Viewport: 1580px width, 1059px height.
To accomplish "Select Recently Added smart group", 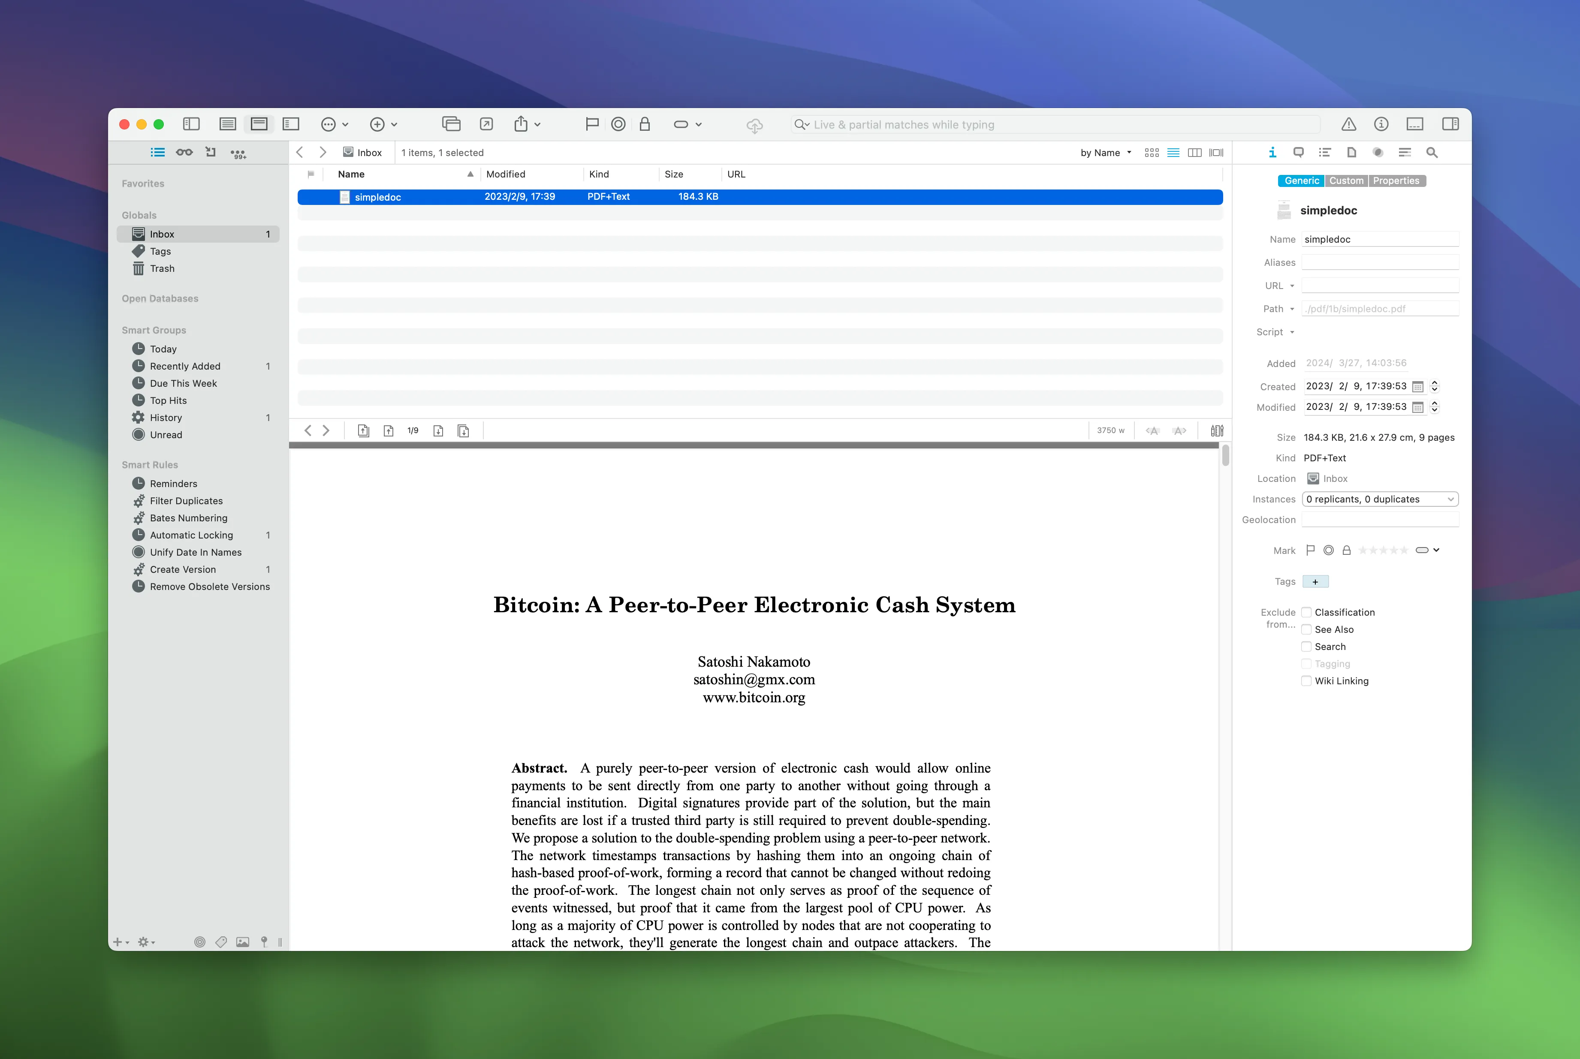I will (x=185, y=366).
